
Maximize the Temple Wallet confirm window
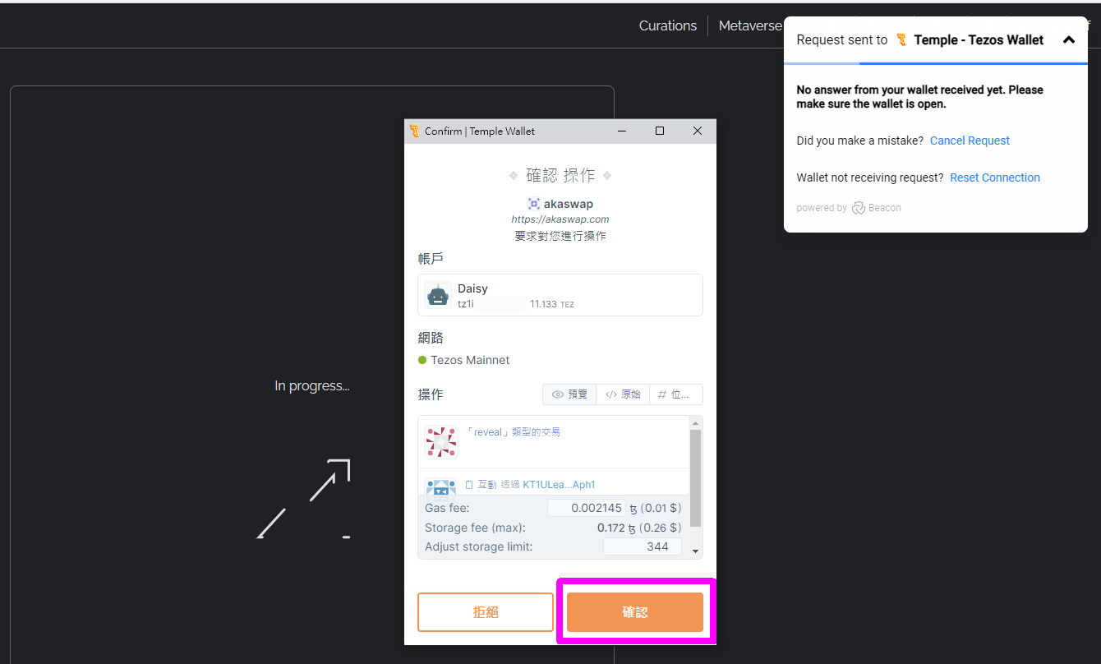tap(660, 131)
